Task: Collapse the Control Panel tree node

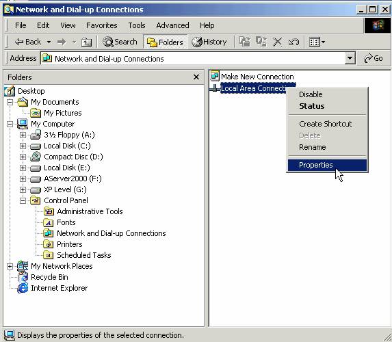Action: (23, 200)
